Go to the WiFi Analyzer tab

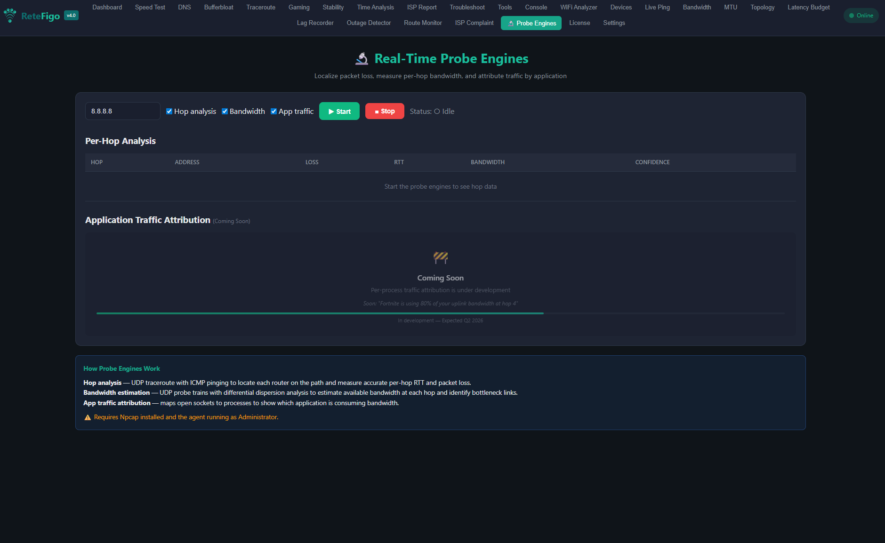pyautogui.click(x=579, y=8)
